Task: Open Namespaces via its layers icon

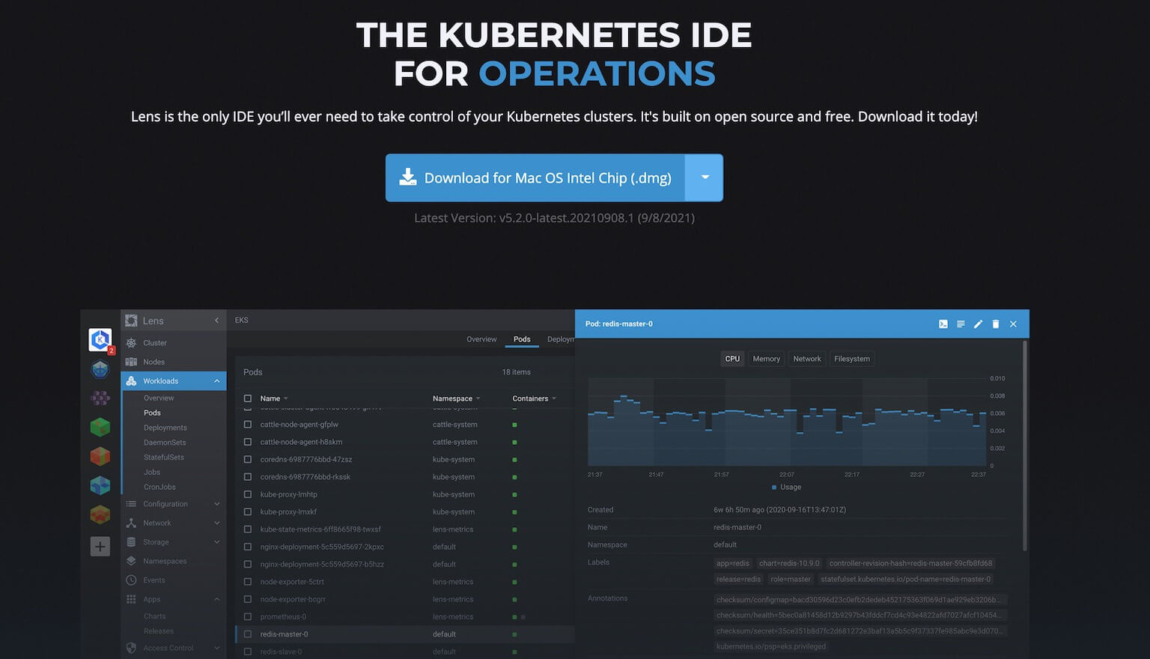Action: pyautogui.click(x=131, y=561)
